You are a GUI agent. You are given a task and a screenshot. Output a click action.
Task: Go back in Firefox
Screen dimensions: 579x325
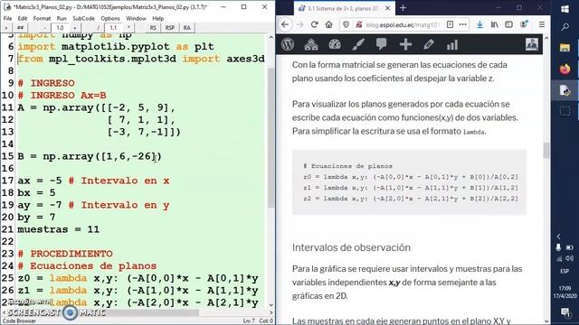(x=285, y=24)
